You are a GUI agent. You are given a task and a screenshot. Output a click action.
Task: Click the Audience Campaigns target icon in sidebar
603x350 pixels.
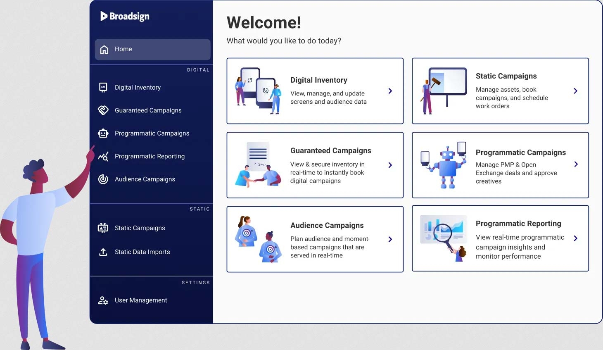103,179
